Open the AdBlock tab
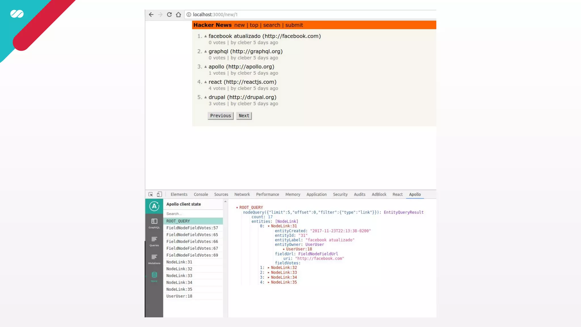Image resolution: width=581 pixels, height=327 pixels. click(379, 194)
